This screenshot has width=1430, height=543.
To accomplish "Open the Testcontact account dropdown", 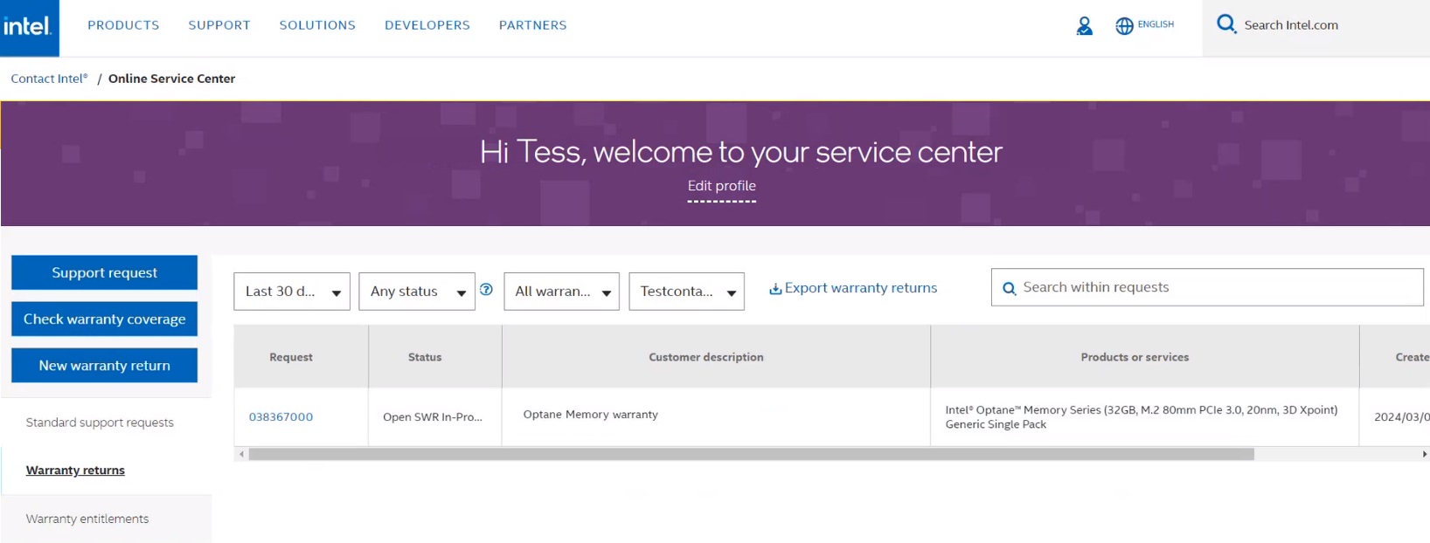I will tap(687, 292).
